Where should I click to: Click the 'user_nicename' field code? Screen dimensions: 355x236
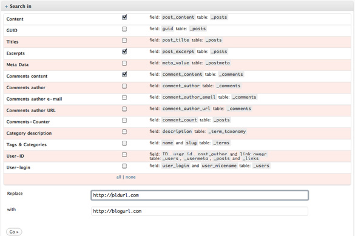[x=219, y=166]
